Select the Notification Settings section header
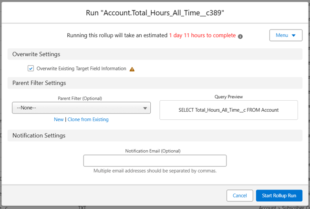The image size is (310, 209). point(39,136)
